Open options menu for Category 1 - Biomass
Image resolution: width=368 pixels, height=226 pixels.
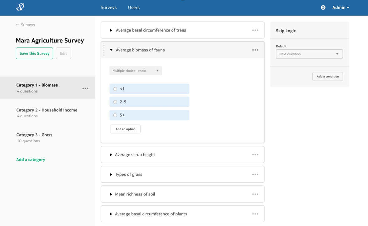(x=85, y=88)
